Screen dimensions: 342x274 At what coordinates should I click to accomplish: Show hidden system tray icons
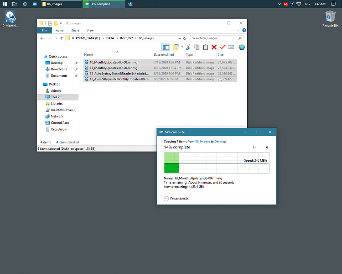pos(279,4)
